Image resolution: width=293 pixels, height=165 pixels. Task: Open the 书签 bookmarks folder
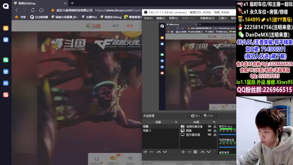(21, 17)
